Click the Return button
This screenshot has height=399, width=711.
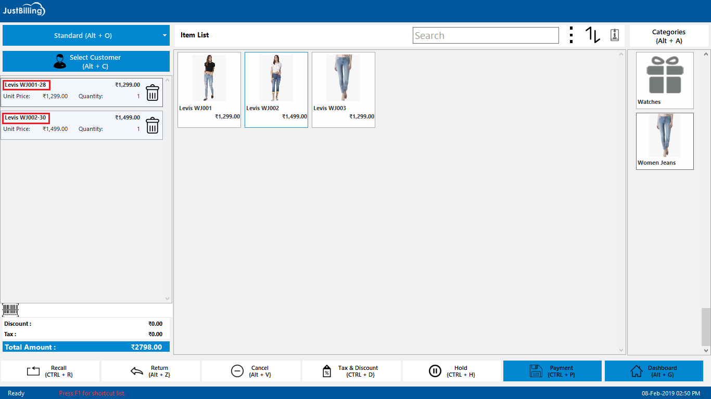(x=150, y=371)
